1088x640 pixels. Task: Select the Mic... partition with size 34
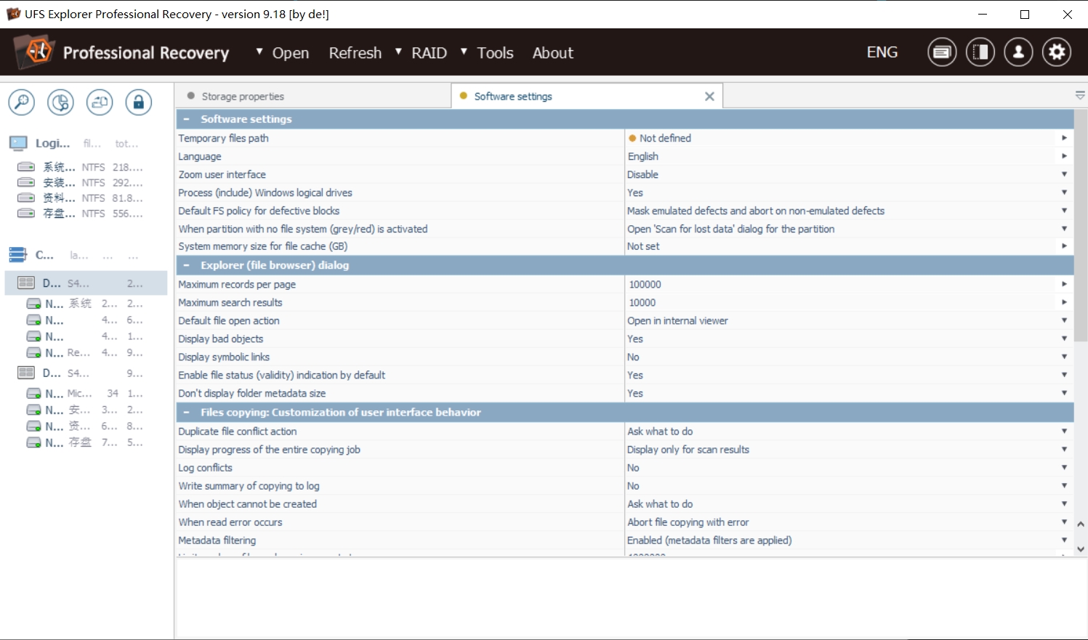tap(85, 393)
